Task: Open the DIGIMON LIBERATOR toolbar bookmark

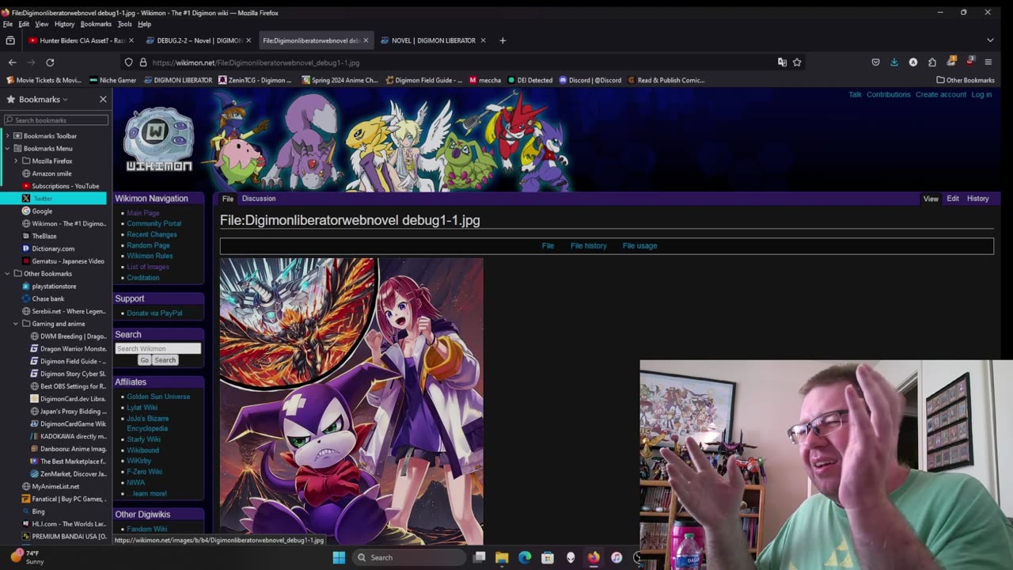Action: click(177, 80)
